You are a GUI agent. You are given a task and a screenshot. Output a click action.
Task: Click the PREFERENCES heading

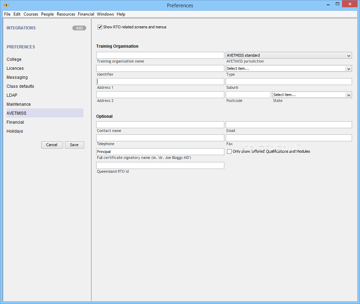click(21, 47)
